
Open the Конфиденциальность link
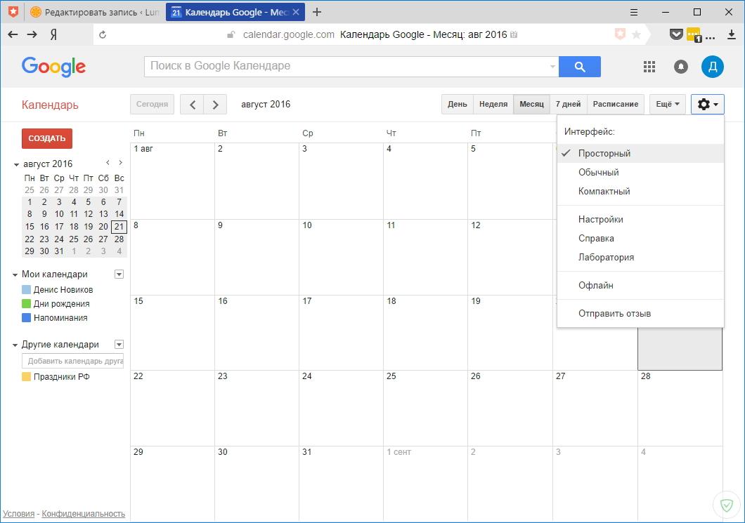83,513
